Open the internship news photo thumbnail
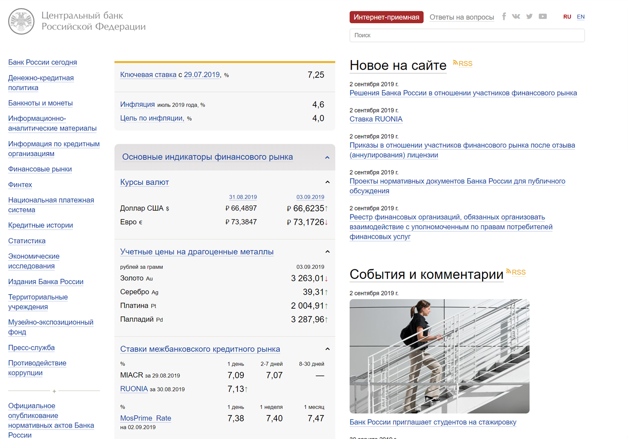 point(439,356)
